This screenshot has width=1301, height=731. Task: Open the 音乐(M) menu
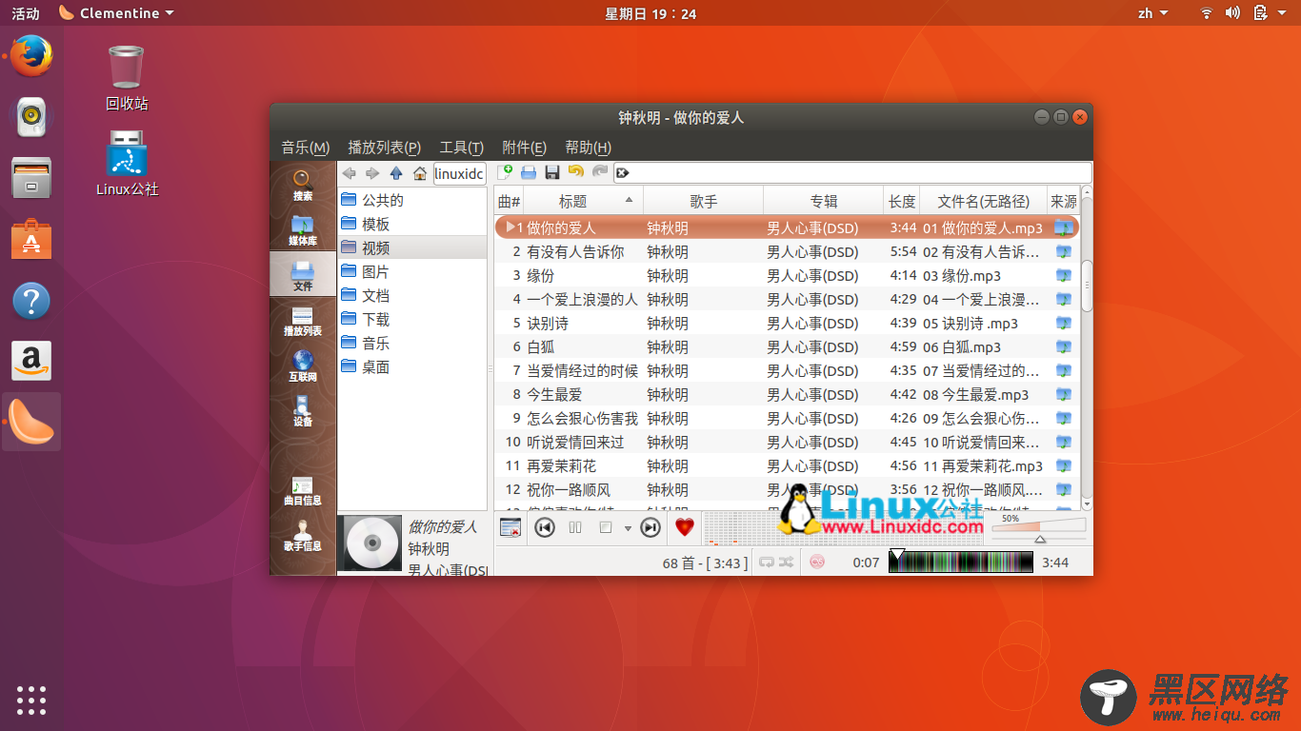pos(305,148)
